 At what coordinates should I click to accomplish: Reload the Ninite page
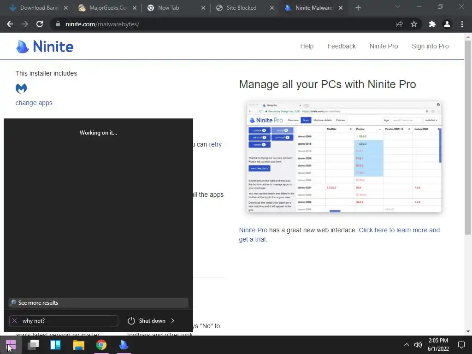(x=40, y=24)
